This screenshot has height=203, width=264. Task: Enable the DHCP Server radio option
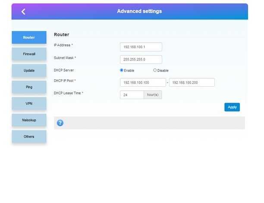(x=122, y=70)
